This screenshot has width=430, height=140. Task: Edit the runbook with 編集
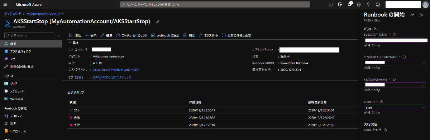(106, 35)
